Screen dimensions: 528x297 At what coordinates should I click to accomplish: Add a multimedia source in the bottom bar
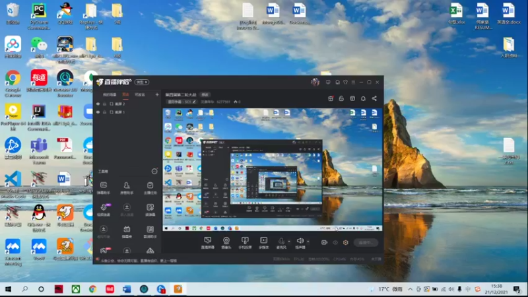click(263, 242)
